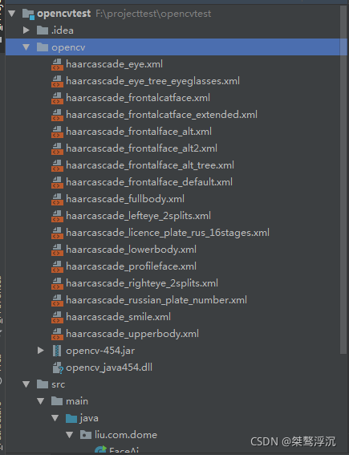This screenshot has width=349, height=455.
Task: Select the .idea folder label
Action: point(63,30)
